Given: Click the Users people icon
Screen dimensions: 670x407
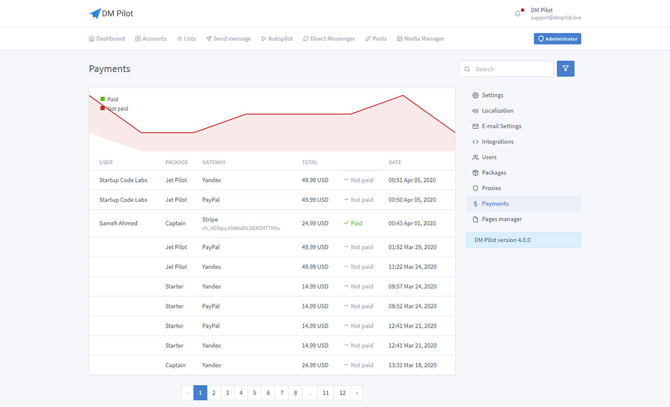Looking at the screenshot, I should click(475, 157).
